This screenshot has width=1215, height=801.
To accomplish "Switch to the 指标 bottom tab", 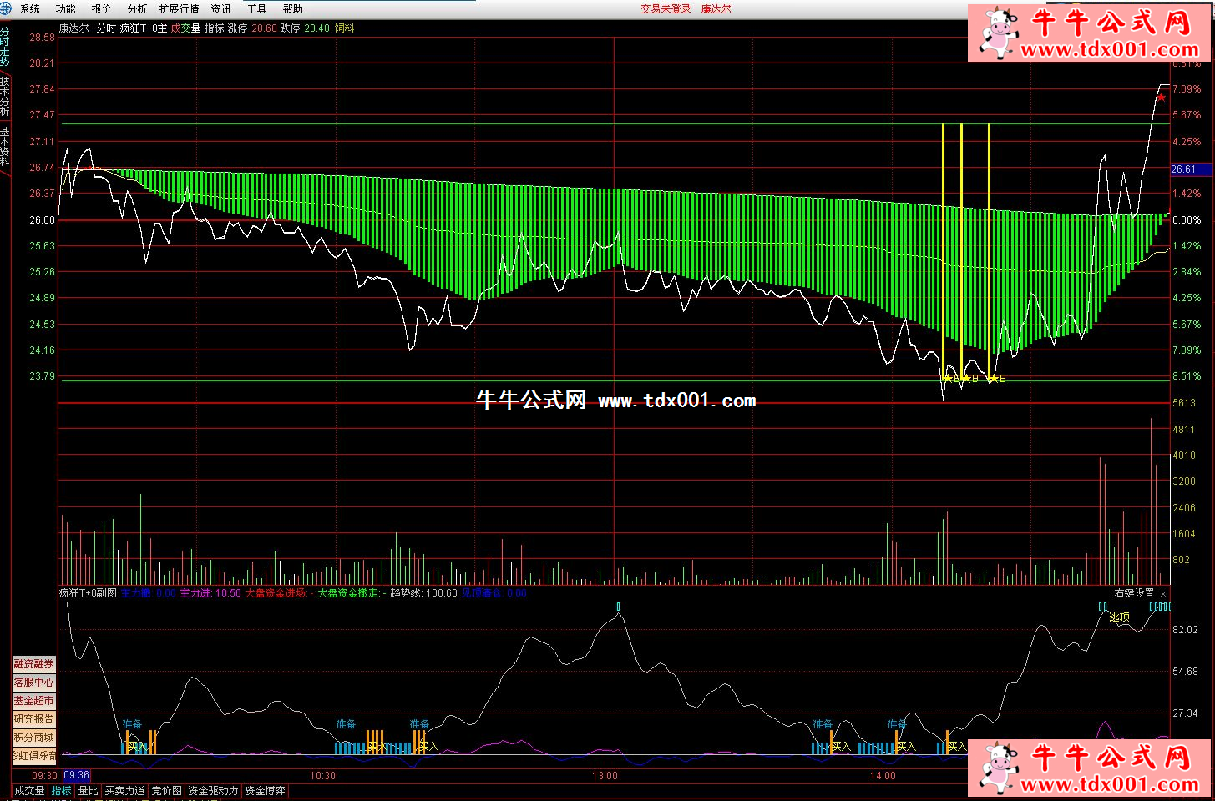I will point(61,790).
